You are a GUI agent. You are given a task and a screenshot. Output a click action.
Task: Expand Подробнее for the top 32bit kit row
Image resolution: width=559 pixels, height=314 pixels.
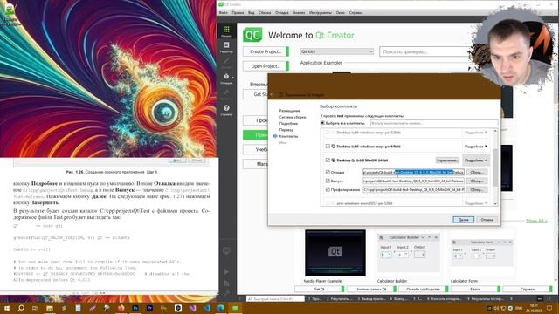[x=476, y=133]
